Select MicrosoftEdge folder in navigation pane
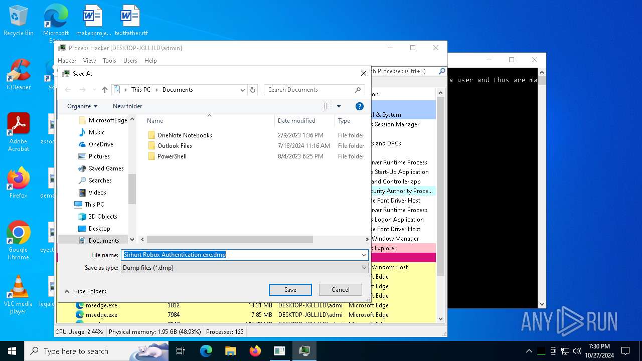The image size is (642, 361). [108, 120]
